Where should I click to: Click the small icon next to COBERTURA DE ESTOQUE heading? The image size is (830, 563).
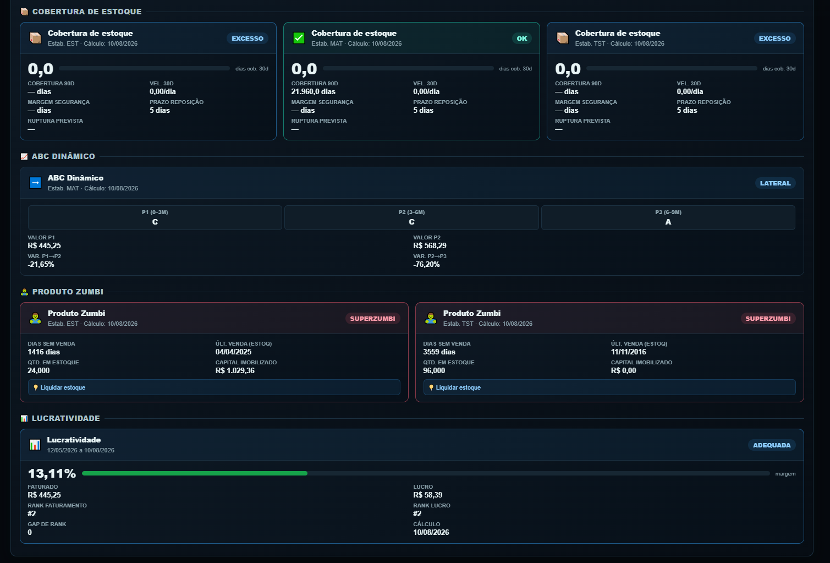24,12
